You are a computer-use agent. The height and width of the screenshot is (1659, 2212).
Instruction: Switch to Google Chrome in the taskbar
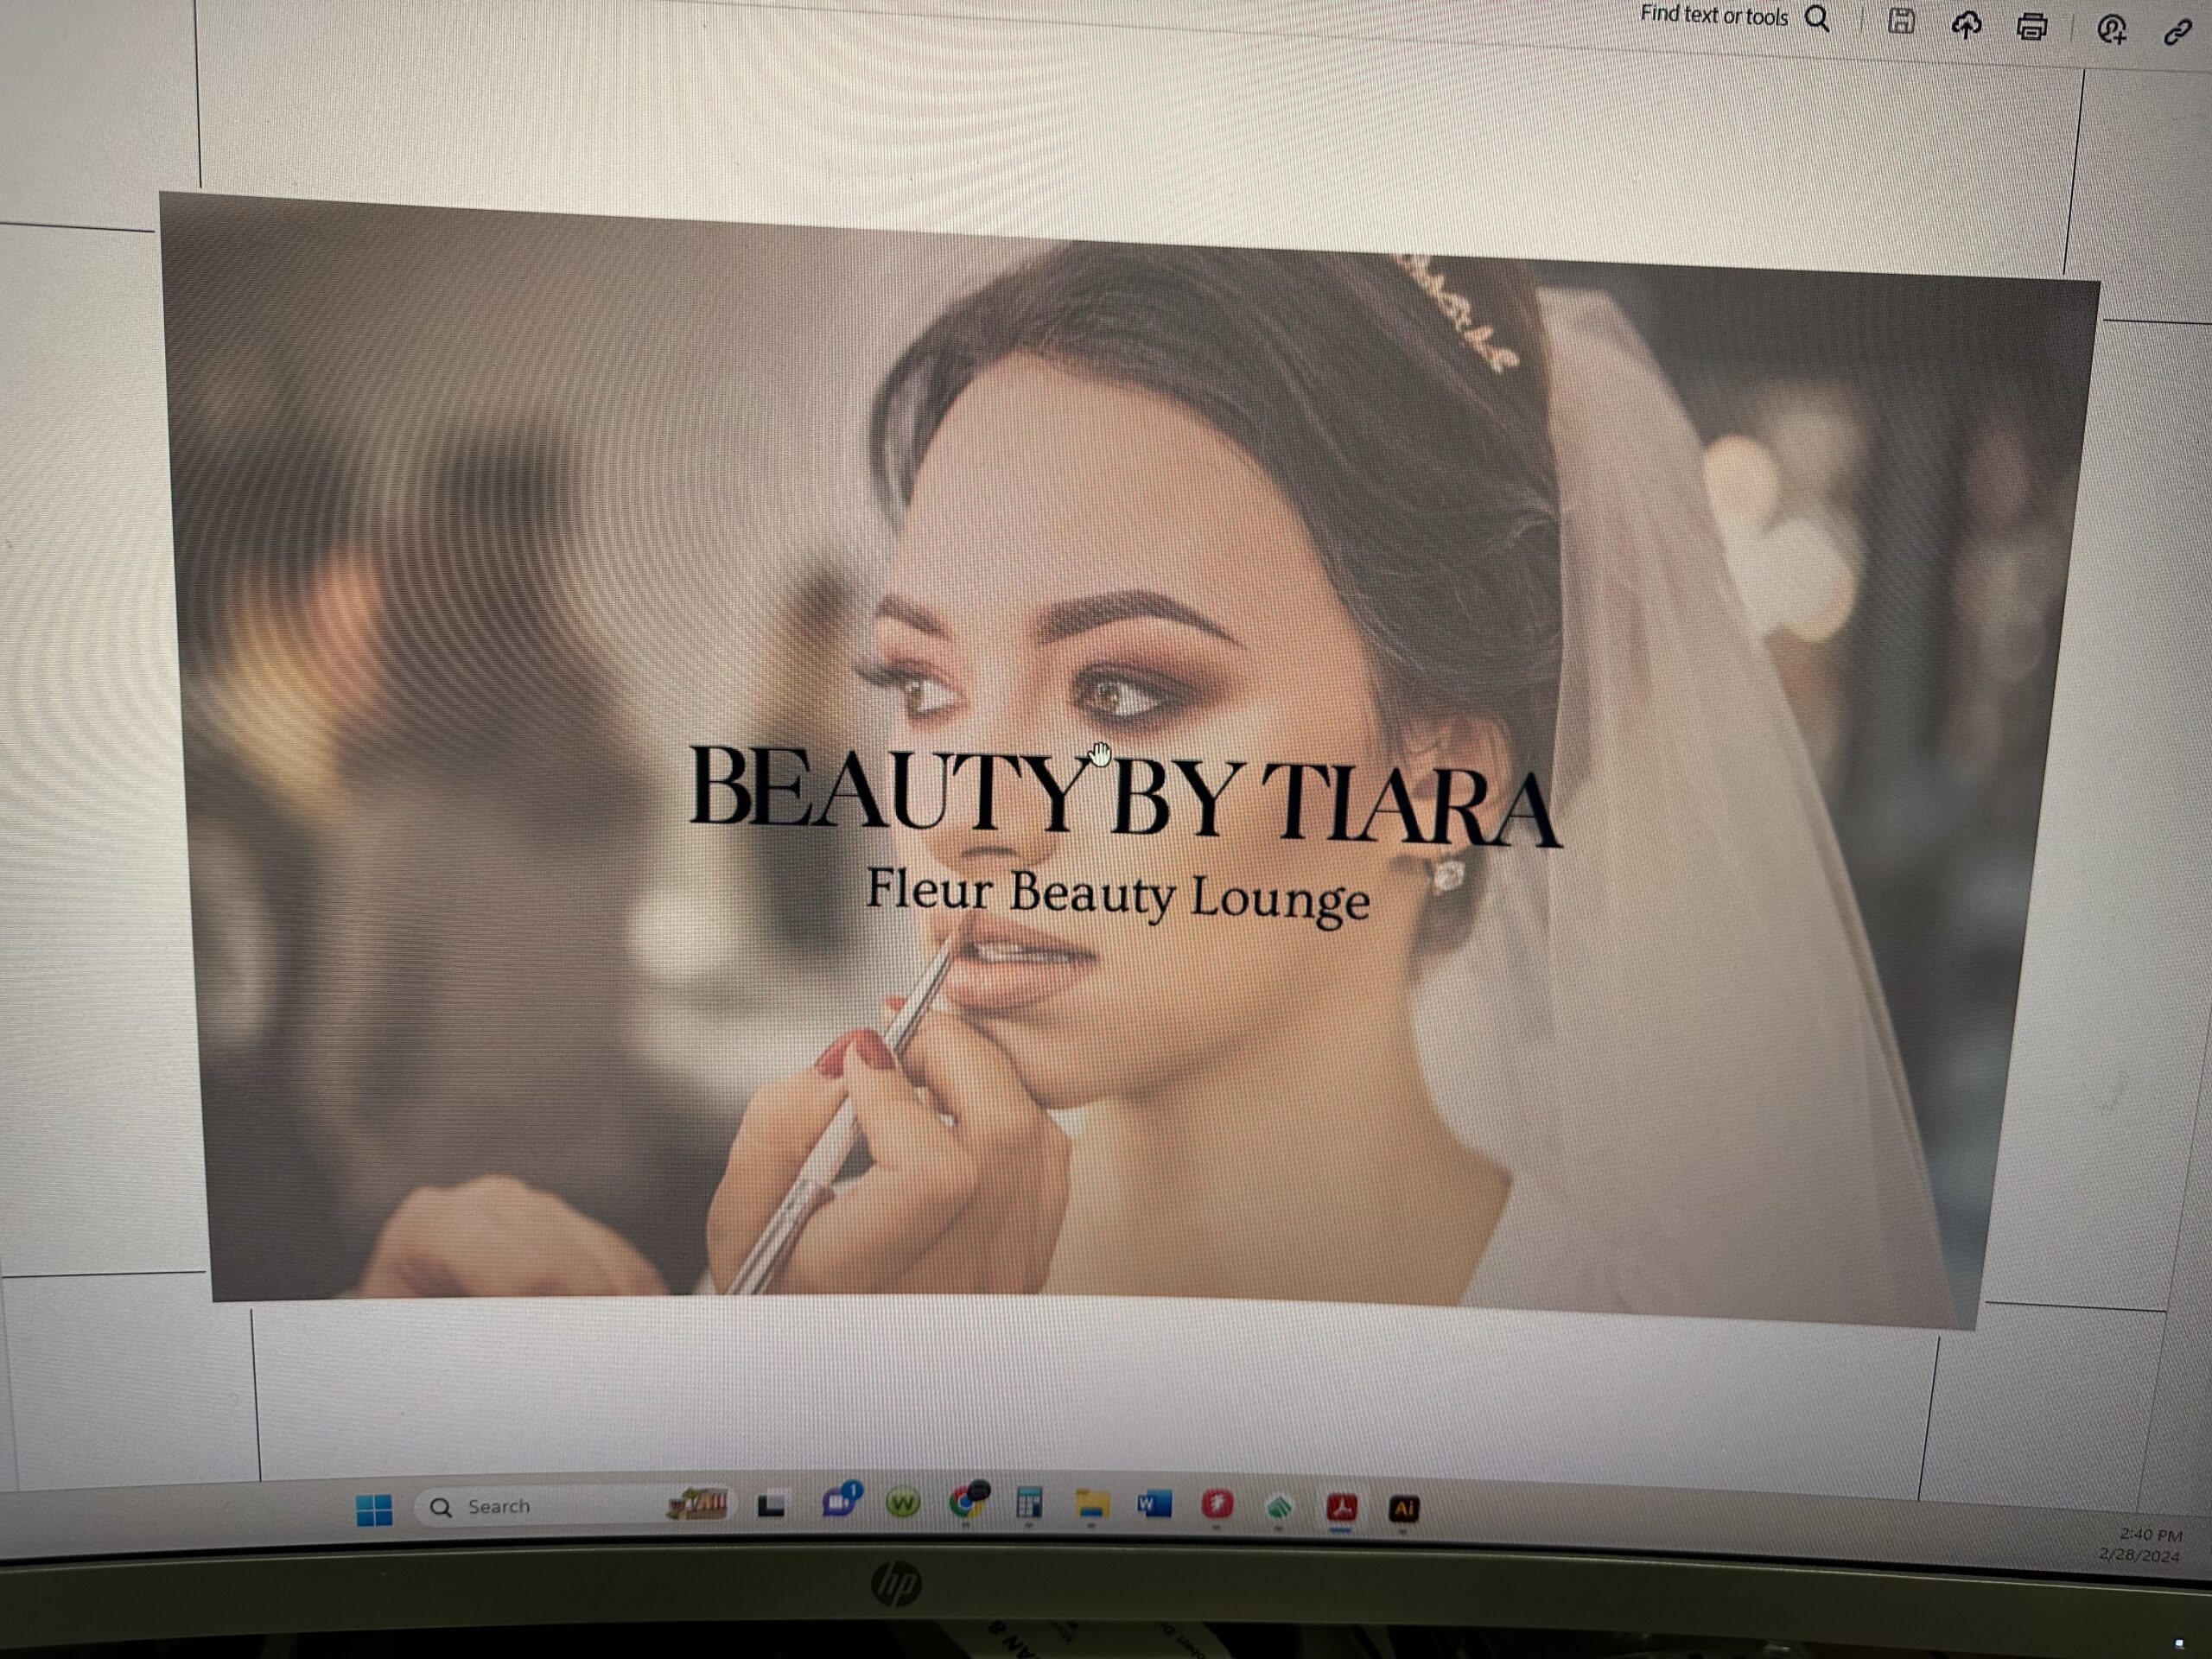point(967,1501)
